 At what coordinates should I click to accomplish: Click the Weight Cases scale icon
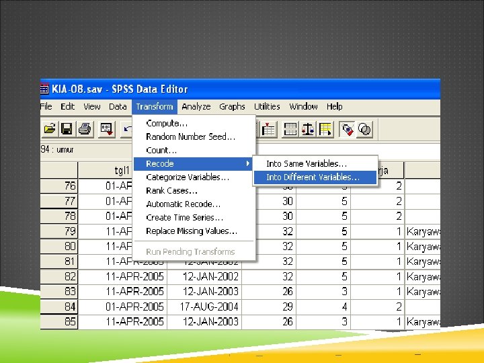point(308,128)
